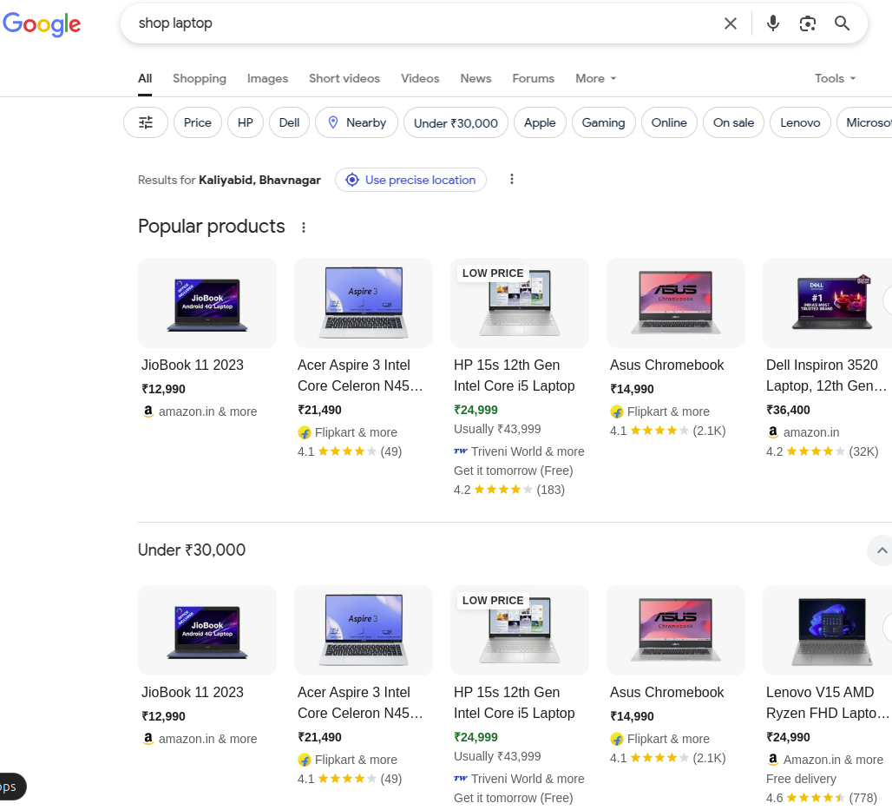This screenshot has height=810, width=892.
Task: Open JioBook 11 2023 image in Popular products
Action: pos(207,303)
